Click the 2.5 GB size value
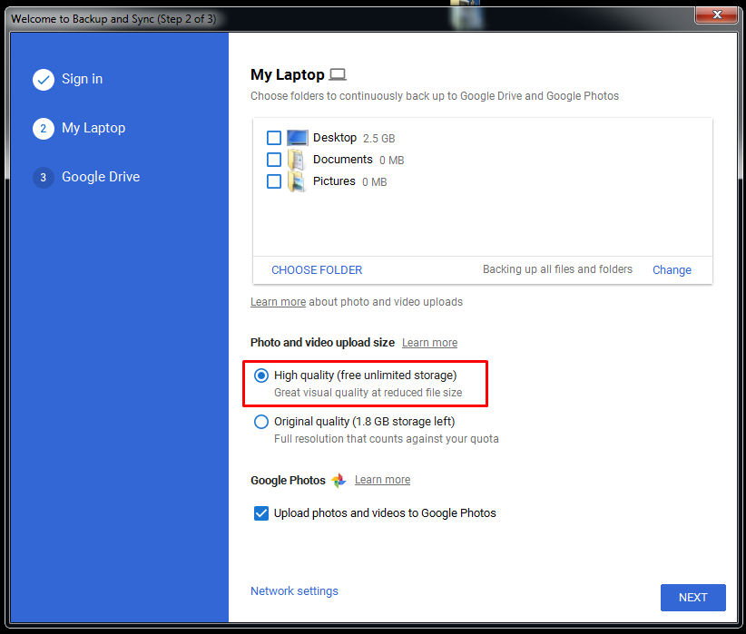Viewport: 746px width, 634px height. tap(379, 139)
